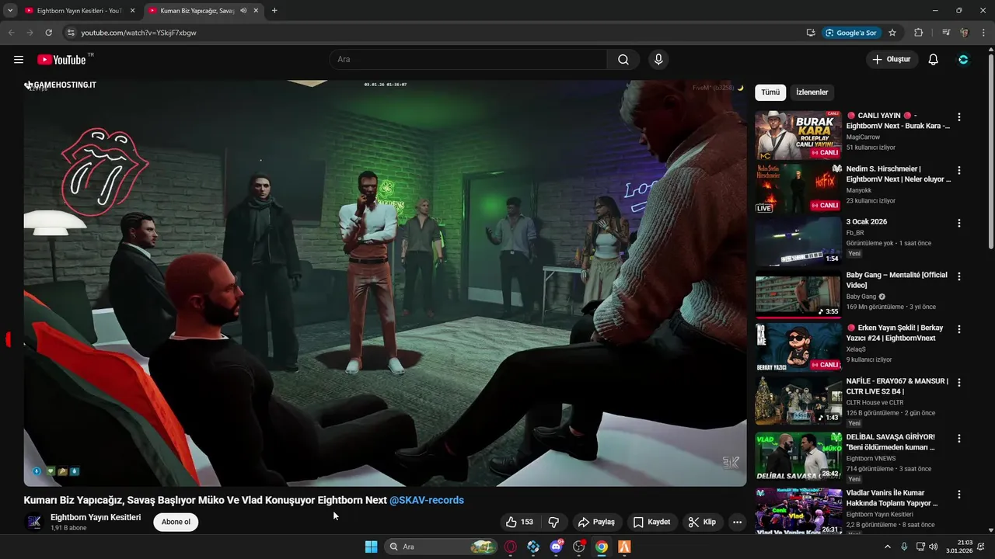Open options menu for NAFİLE ERAY067 video

pyautogui.click(x=959, y=382)
